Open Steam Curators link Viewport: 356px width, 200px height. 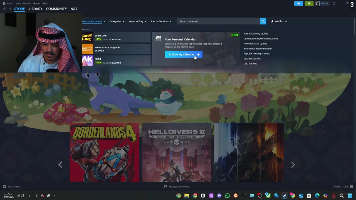pos(252,59)
